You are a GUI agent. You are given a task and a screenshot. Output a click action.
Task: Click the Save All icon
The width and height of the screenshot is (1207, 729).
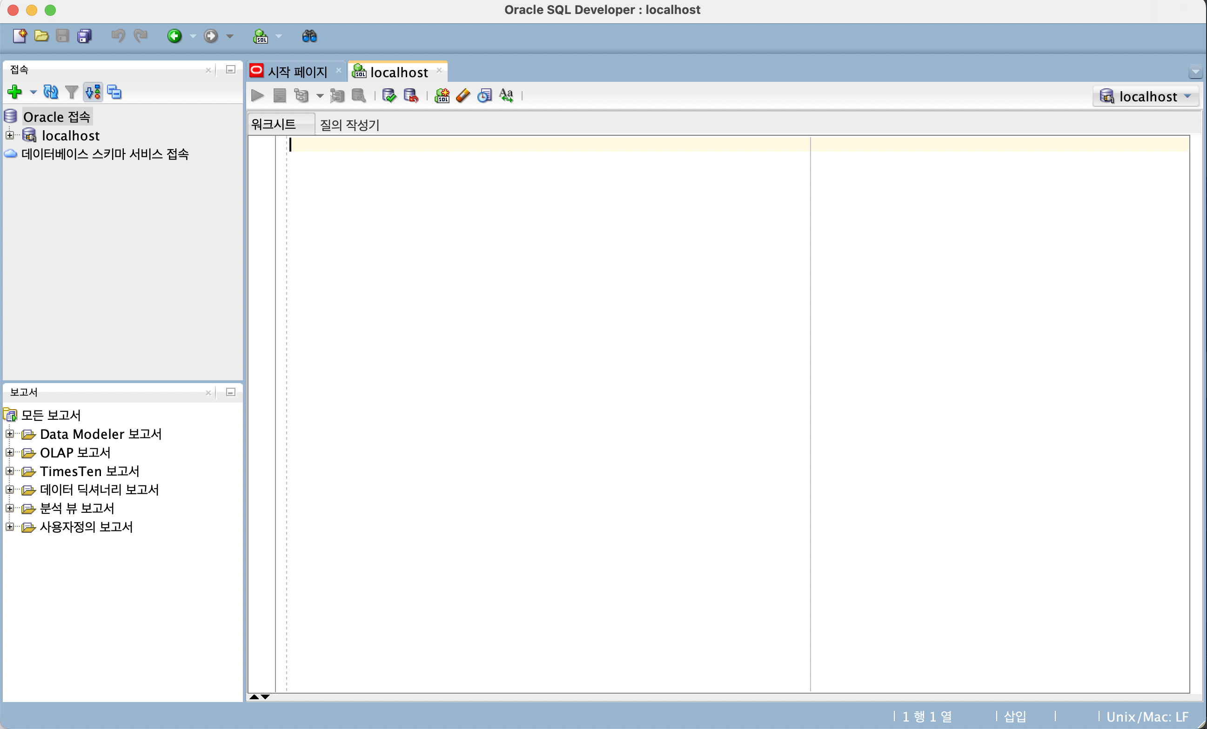(x=84, y=36)
